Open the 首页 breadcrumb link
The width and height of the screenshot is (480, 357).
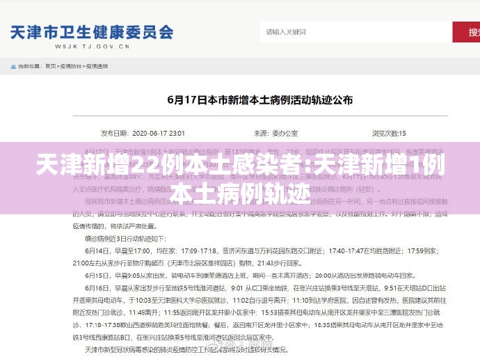51,66
